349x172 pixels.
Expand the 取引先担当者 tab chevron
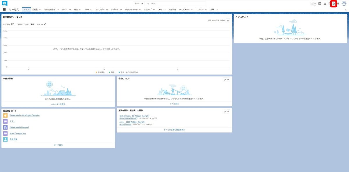coord(58,10)
